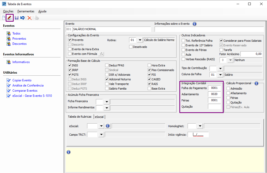Screen dimensions: 267x173
Task: Click the Save floppy disk icon
Action: (16, 18)
